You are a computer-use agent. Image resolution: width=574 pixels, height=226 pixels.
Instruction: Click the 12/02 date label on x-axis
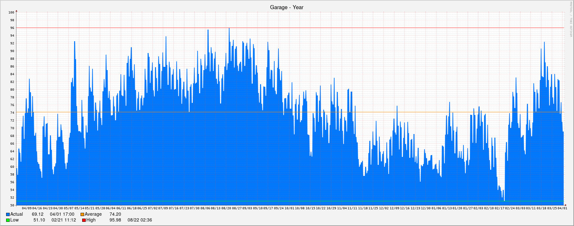384,208
